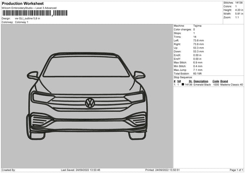Click the Width value 5.81 in
This screenshot has height=173, width=245.
pyautogui.click(x=239, y=14)
